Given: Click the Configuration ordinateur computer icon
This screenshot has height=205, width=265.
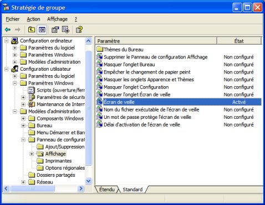Looking at the screenshot, I should coord(14,41).
